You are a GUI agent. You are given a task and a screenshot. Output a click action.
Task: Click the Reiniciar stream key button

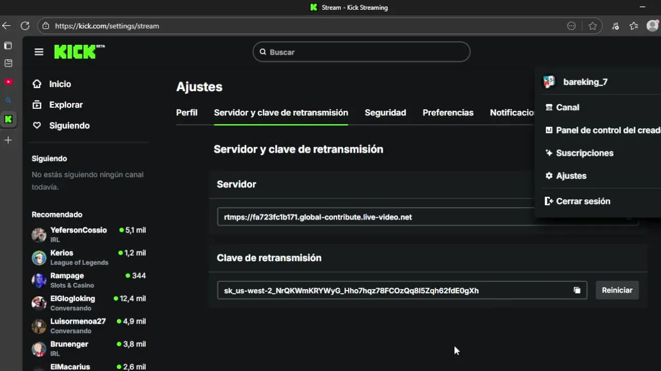[x=617, y=290]
